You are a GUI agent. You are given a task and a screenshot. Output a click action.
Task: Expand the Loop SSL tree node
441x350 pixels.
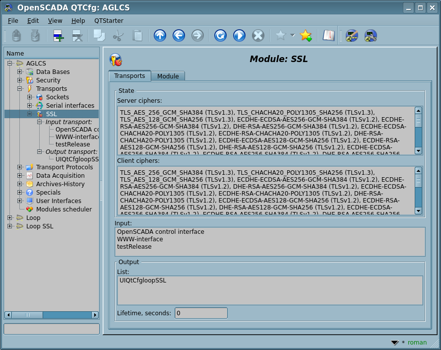[10, 226]
